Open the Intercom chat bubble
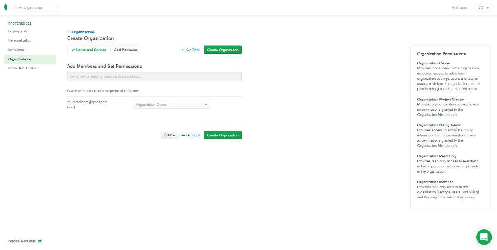 coord(484,237)
